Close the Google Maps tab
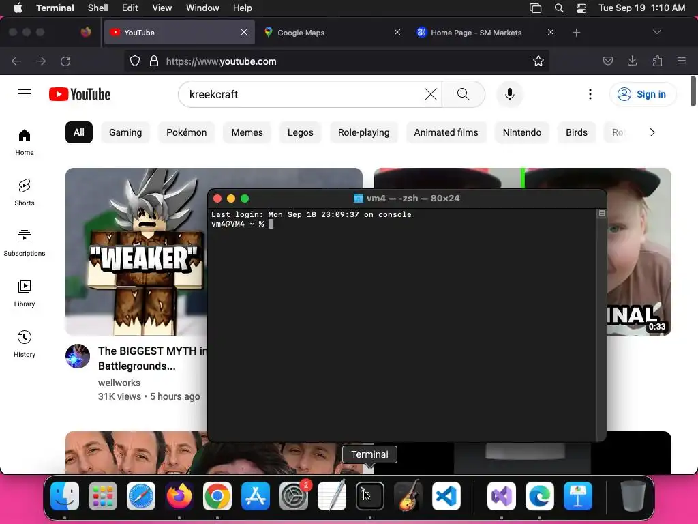698x524 pixels. pyautogui.click(x=397, y=32)
